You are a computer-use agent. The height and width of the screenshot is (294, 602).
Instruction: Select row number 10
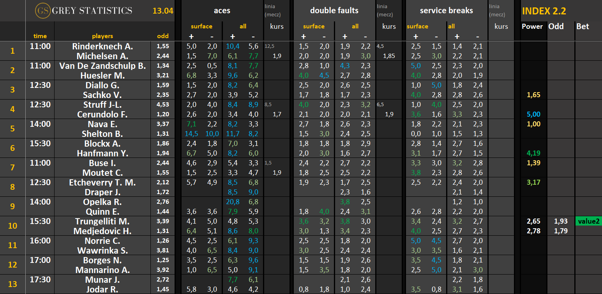click(13, 226)
